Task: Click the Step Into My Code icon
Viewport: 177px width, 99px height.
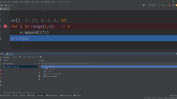Action: (30, 57)
